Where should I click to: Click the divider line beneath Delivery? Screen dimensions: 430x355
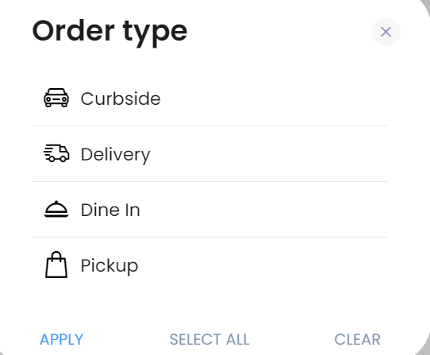[209, 182]
